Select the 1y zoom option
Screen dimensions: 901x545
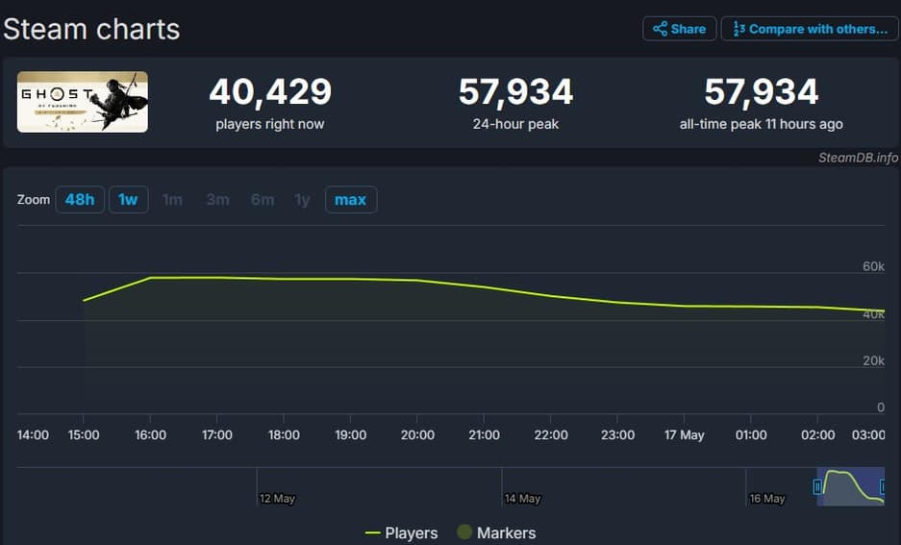pyautogui.click(x=302, y=199)
